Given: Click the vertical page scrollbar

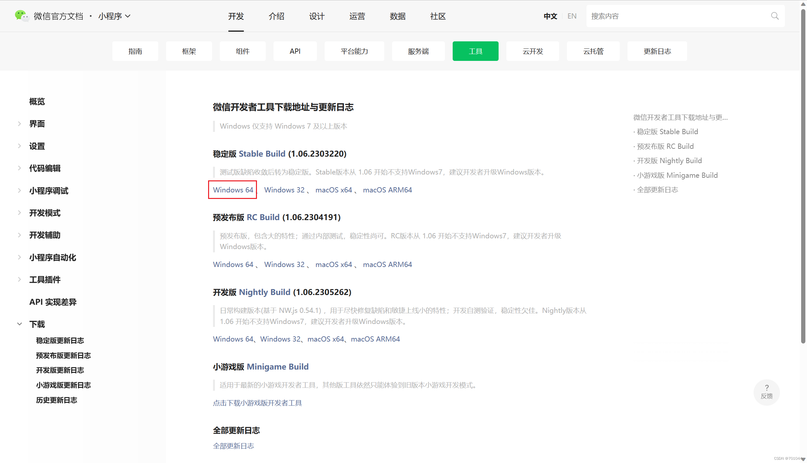Looking at the screenshot, I should [x=803, y=176].
